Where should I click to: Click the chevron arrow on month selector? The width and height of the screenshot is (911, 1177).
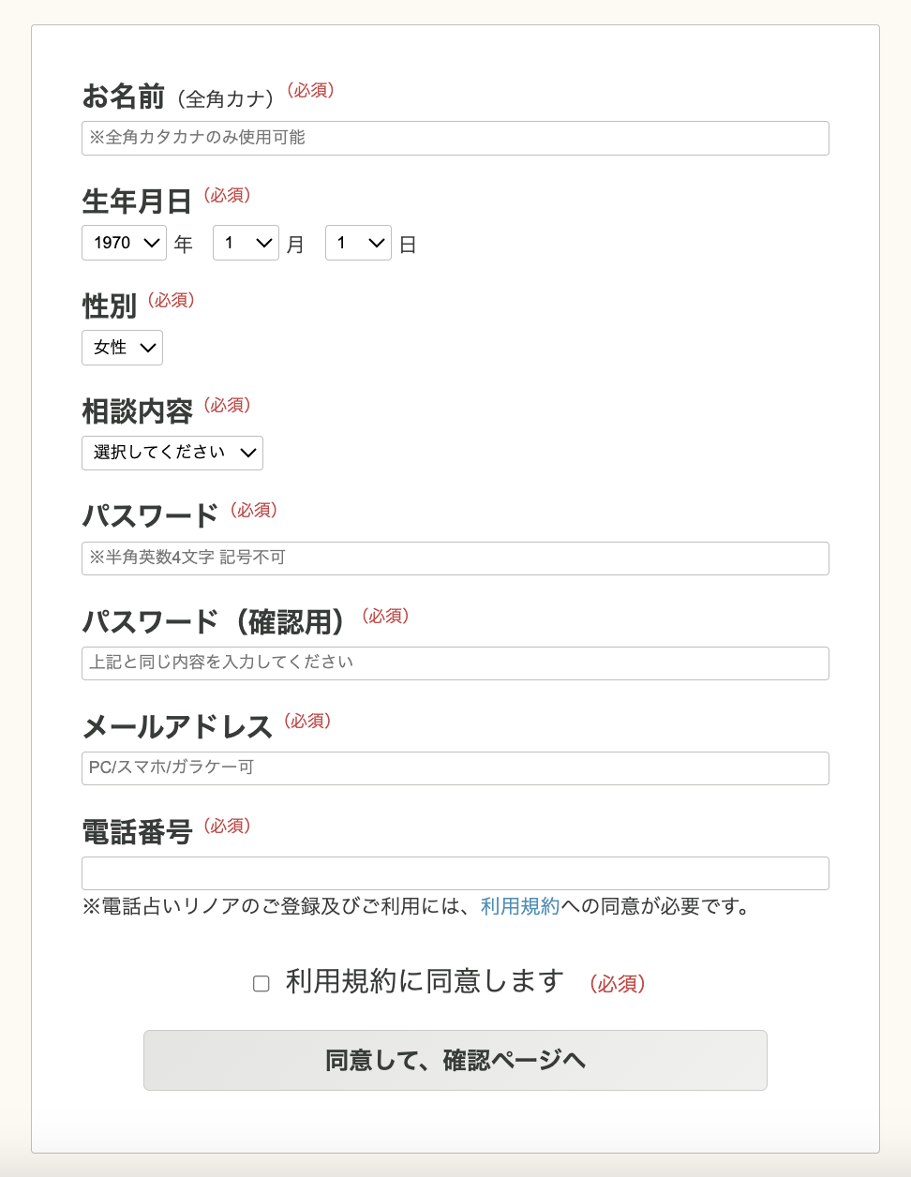point(264,244)
